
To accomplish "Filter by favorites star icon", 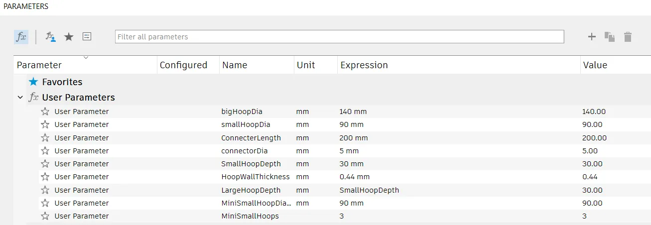I will coord(69,37).
